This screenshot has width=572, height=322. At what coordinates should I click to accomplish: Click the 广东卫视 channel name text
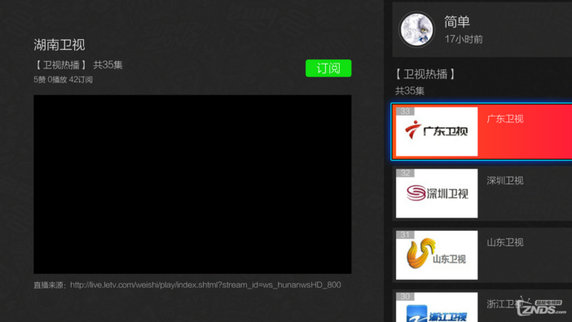[x=505, y=119]
